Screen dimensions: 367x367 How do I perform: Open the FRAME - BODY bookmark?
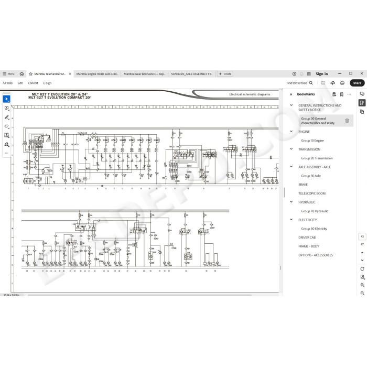coord(309,246)
